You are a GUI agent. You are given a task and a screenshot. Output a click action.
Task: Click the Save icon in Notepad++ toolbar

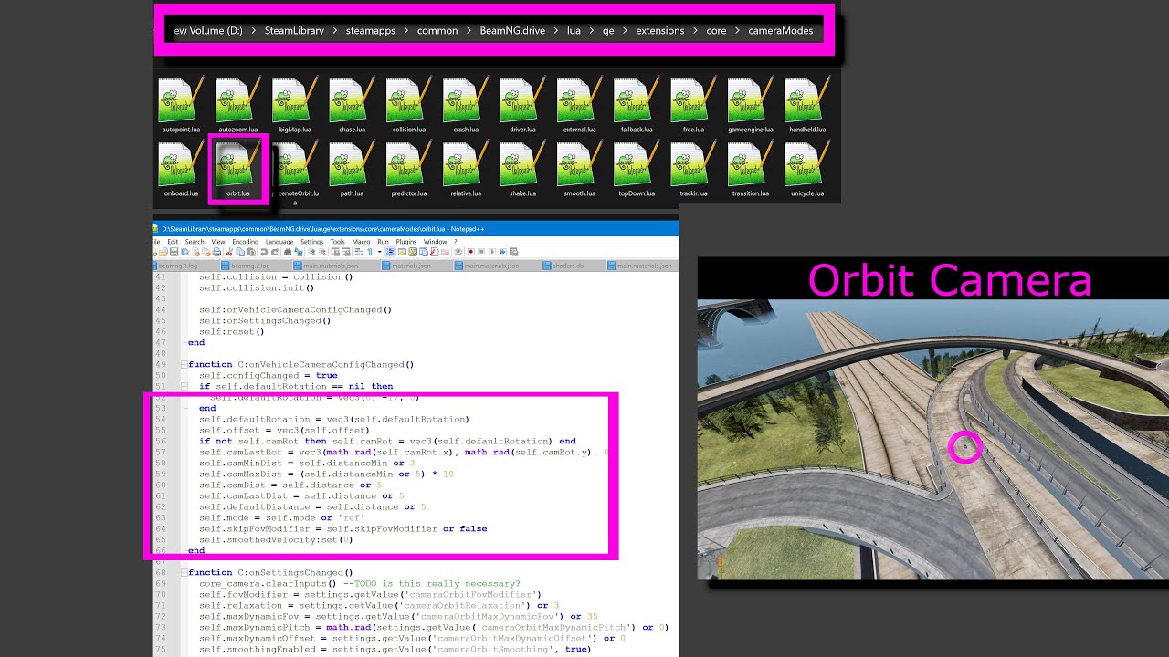[174, 252]
